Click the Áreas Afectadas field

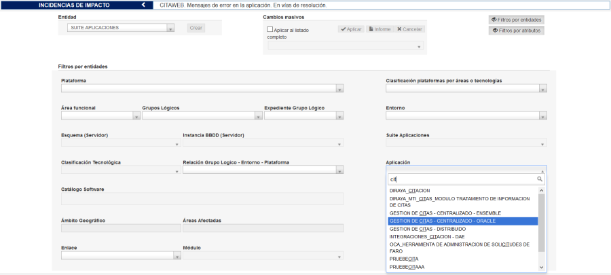pos(263,228)
